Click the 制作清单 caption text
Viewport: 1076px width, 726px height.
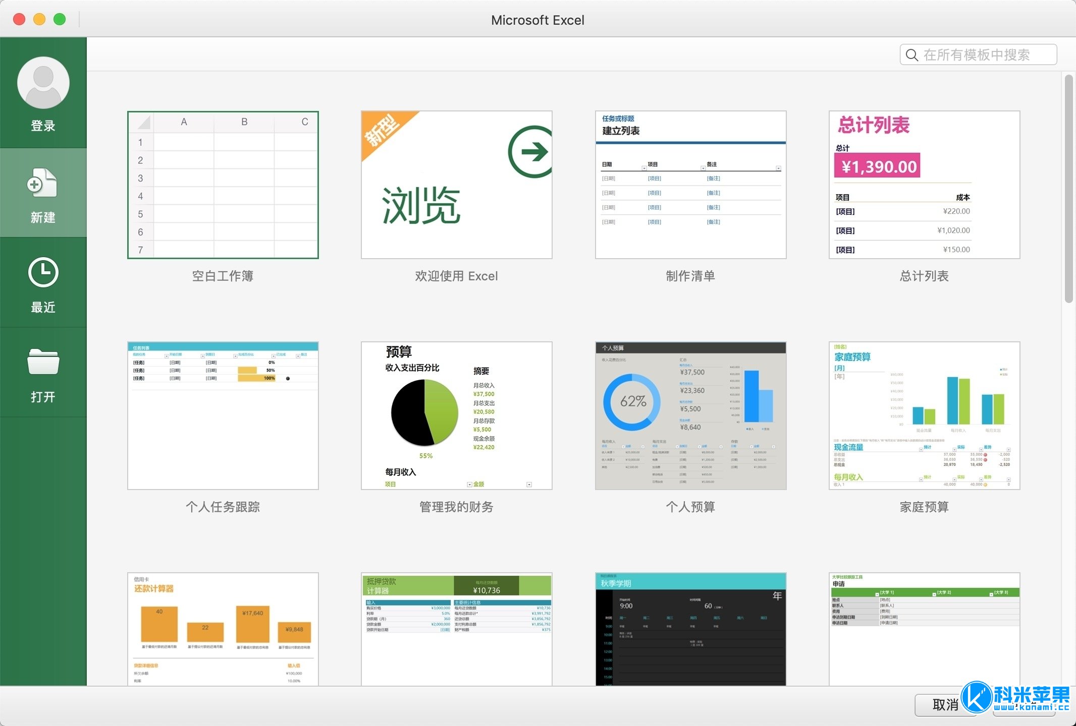[x=691, y=276]
